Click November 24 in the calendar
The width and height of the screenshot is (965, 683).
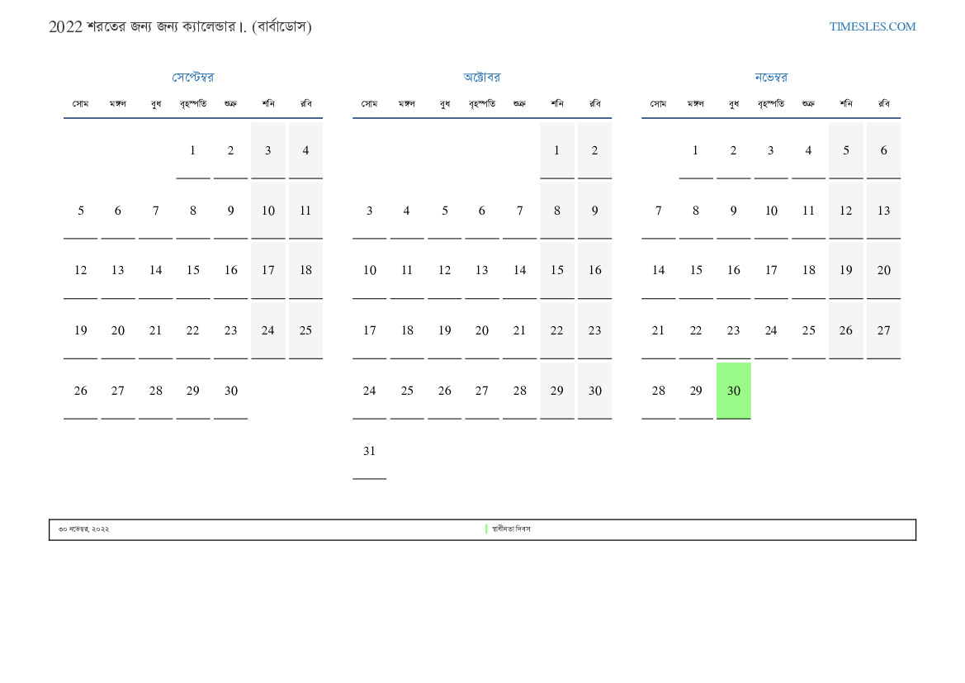click(770, 330)
